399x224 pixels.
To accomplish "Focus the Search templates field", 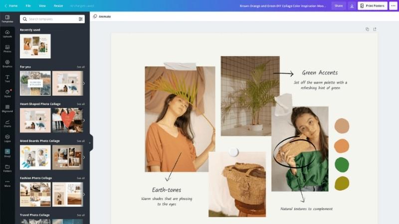I will 52,19.
